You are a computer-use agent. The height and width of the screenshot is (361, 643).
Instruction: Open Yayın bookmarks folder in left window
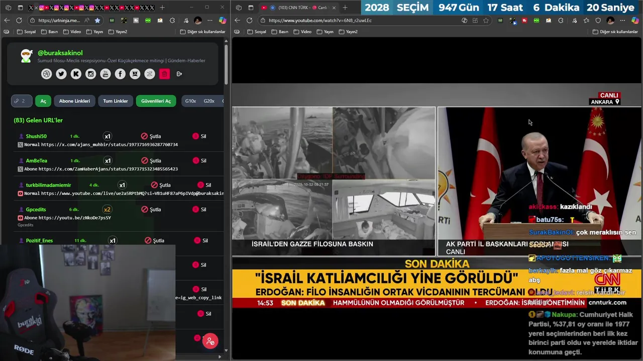(94, 32)
